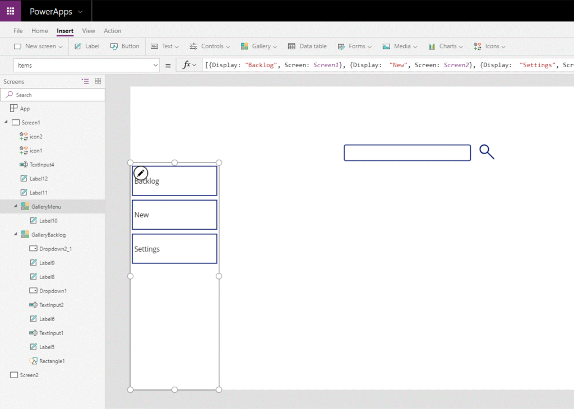The height and width of the screenshot is (409, 574).
Task: Click the fx formula button
Action: click(189, 65)
